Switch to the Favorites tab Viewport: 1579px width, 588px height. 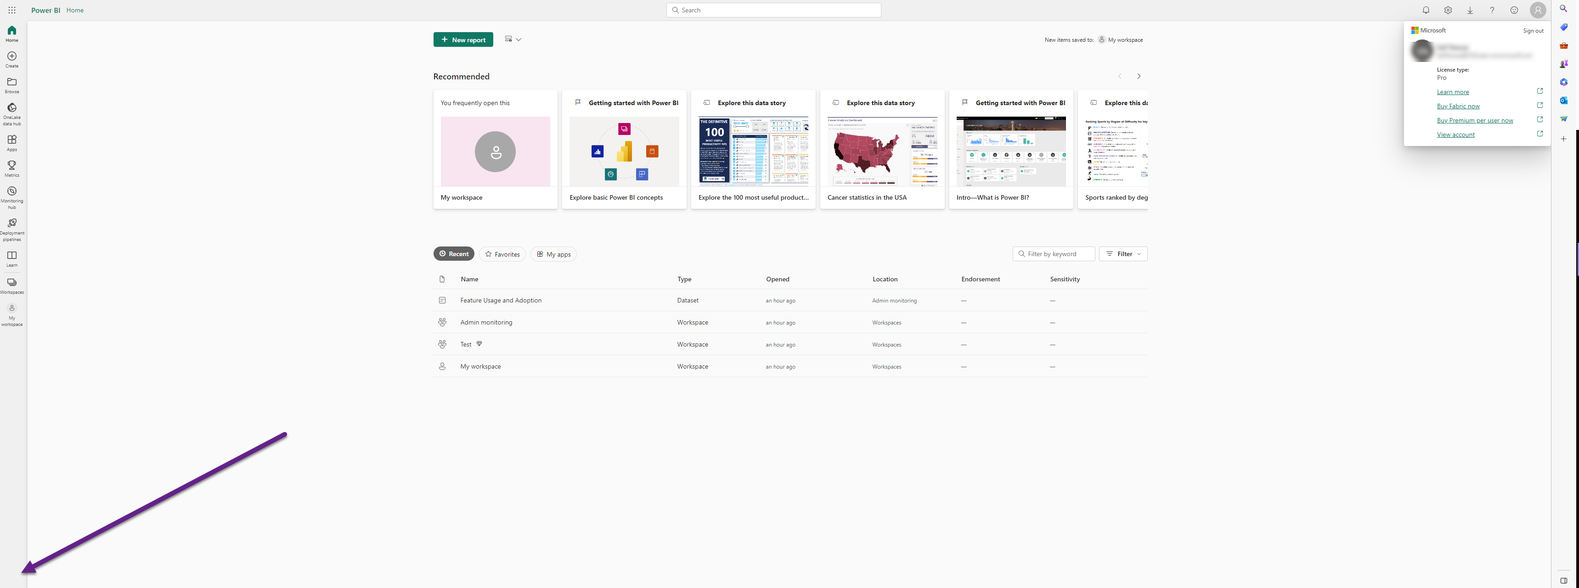pos(502,254)
